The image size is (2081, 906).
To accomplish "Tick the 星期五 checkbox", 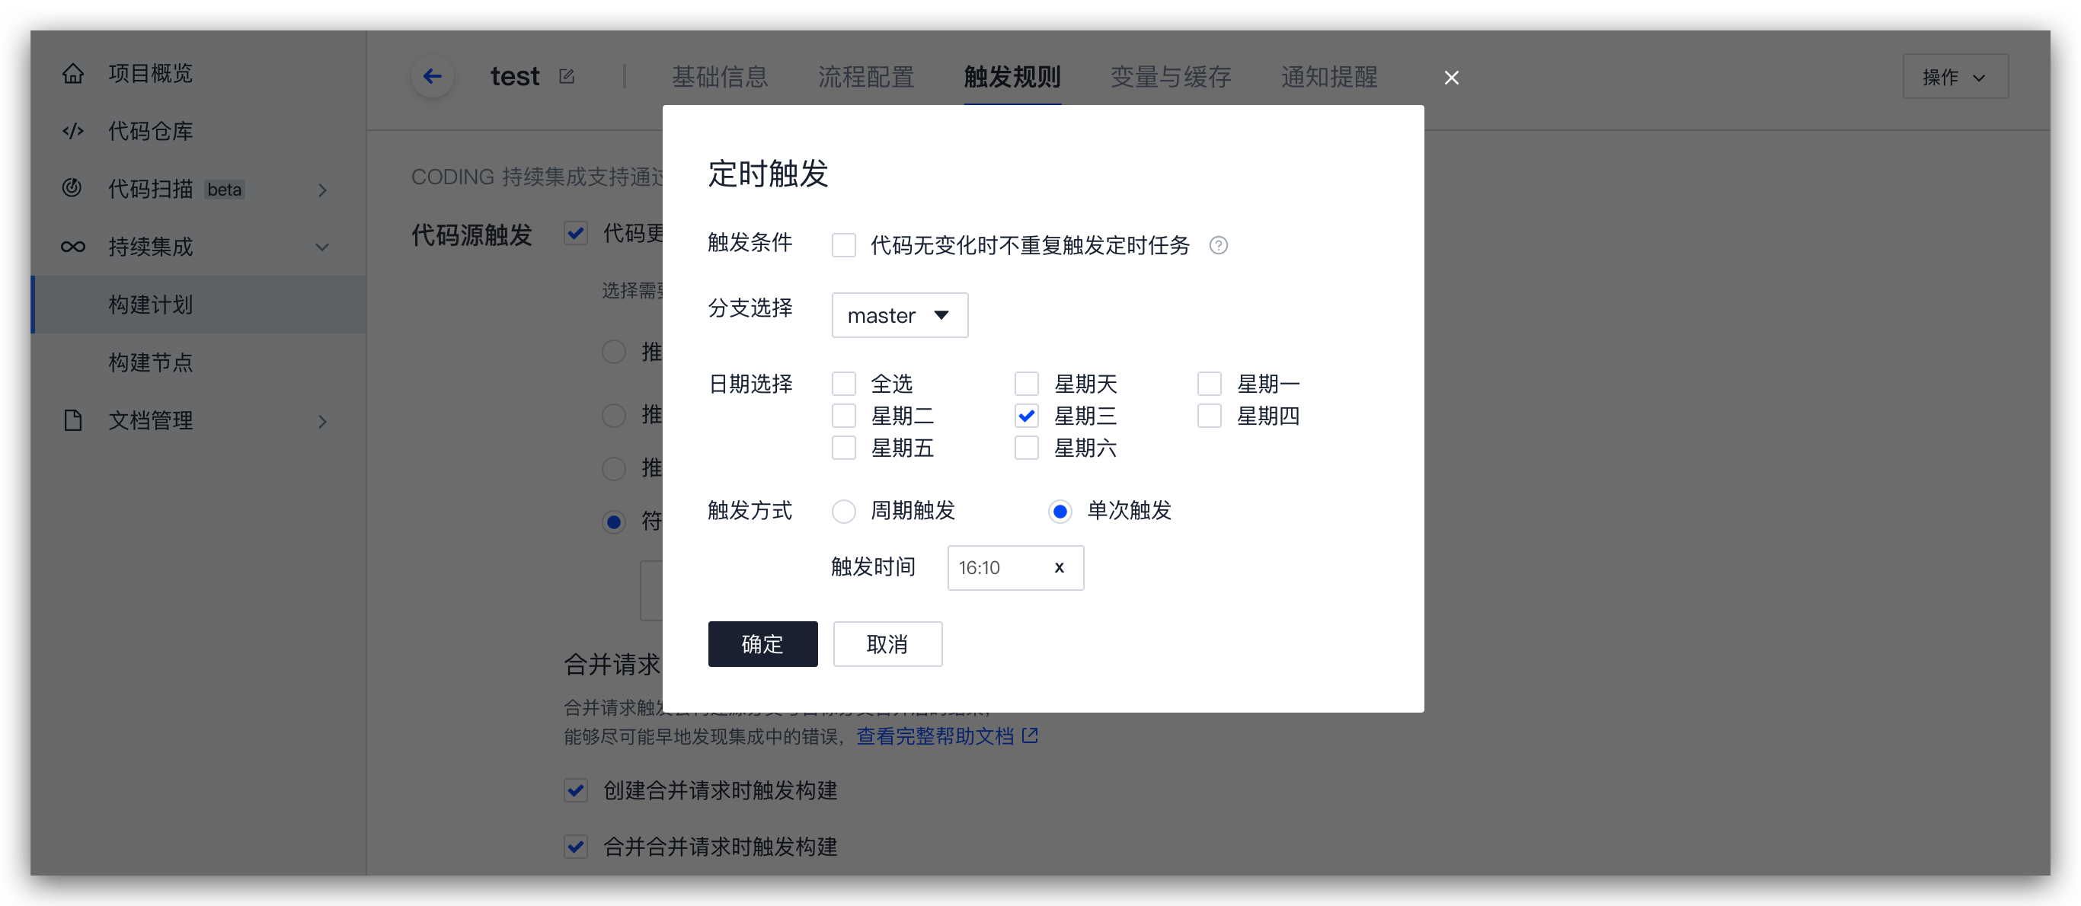I will [843, 448].
